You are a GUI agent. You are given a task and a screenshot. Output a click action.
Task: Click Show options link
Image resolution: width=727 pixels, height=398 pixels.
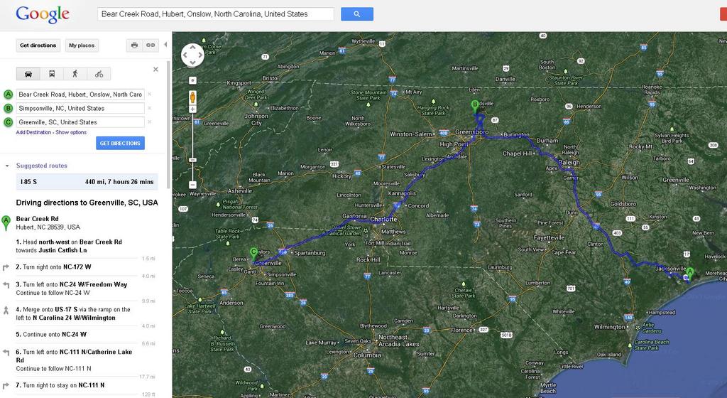(71, 133)
